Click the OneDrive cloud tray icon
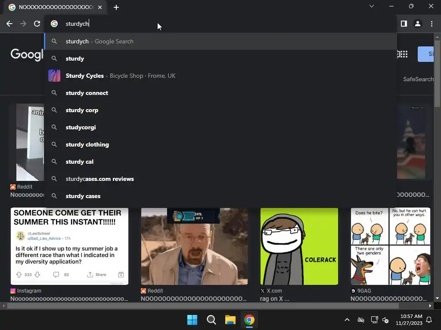 click(x=361, y=320)
